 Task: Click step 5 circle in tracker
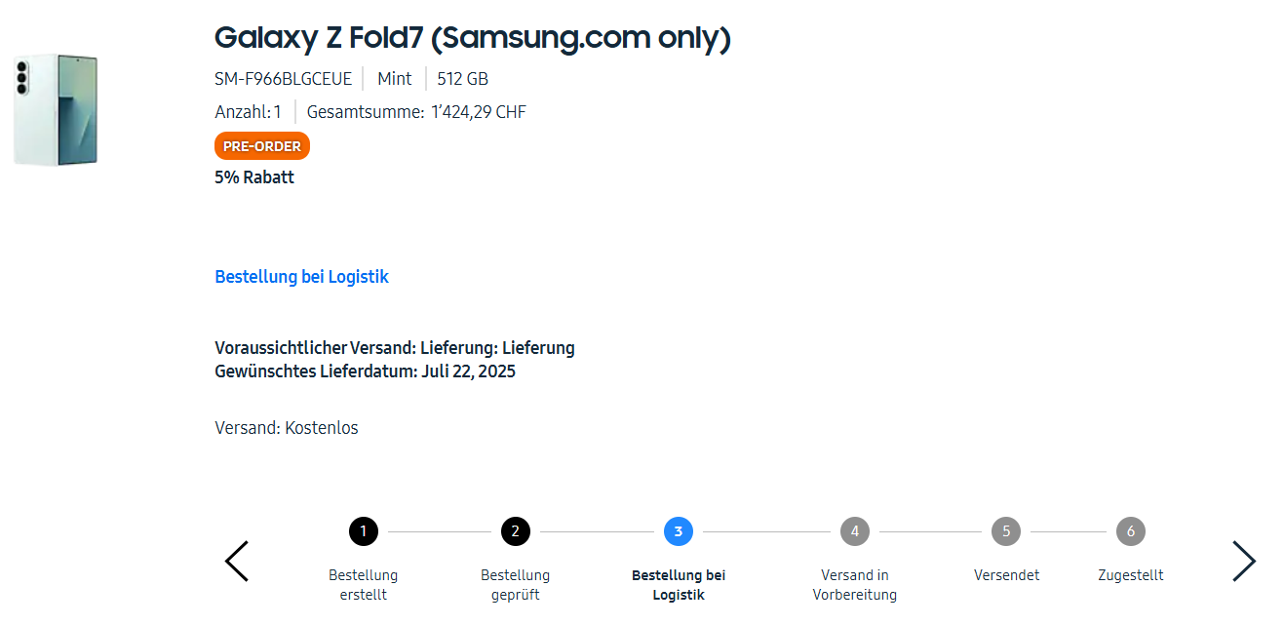(1005, 531)
